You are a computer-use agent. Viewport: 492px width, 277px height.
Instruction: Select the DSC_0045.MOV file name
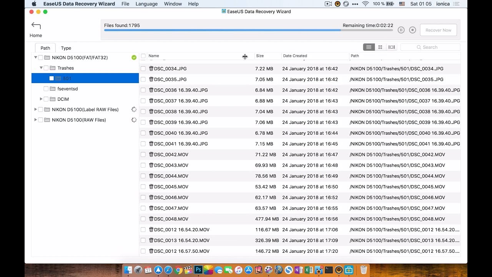pyautogui.click(x=171, y=187)
